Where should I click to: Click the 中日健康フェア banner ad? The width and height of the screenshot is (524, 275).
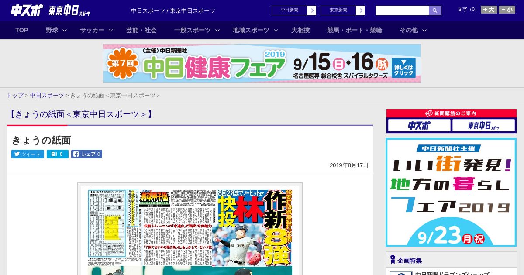[x=262, y=63]
